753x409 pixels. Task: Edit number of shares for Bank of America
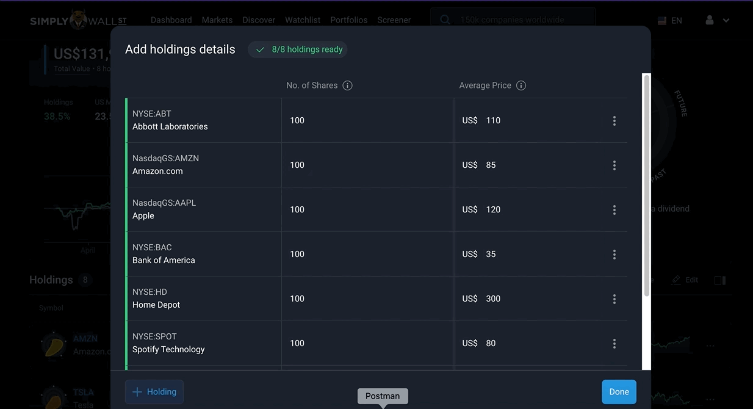367,254
